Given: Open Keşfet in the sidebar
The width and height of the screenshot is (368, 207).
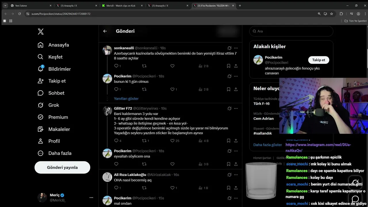Looking at the screenshot, I should [50, 57].
